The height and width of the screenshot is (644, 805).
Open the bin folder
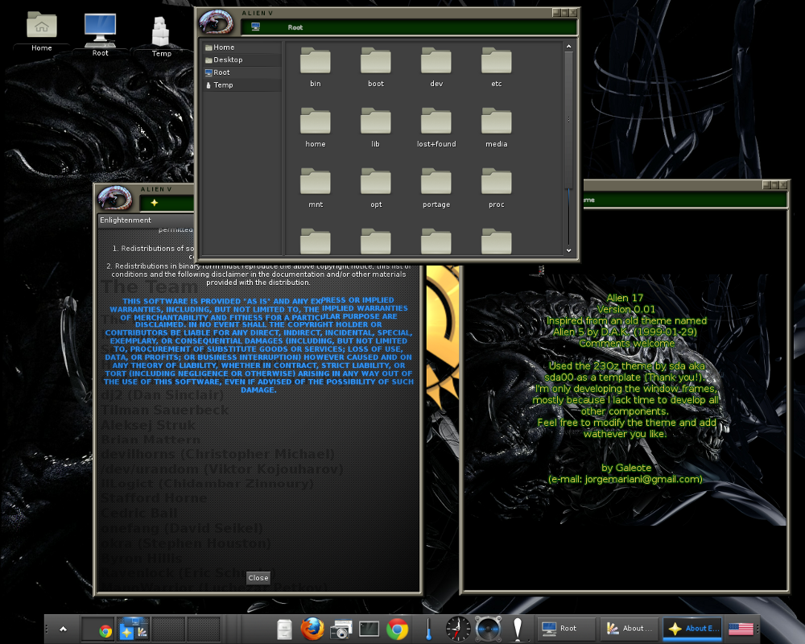pyautogui.click(x=316, y=67)
